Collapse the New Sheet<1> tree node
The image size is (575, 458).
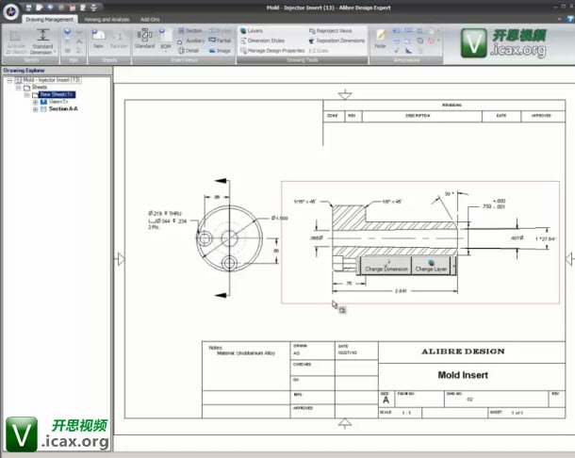[x=26, y=95]
